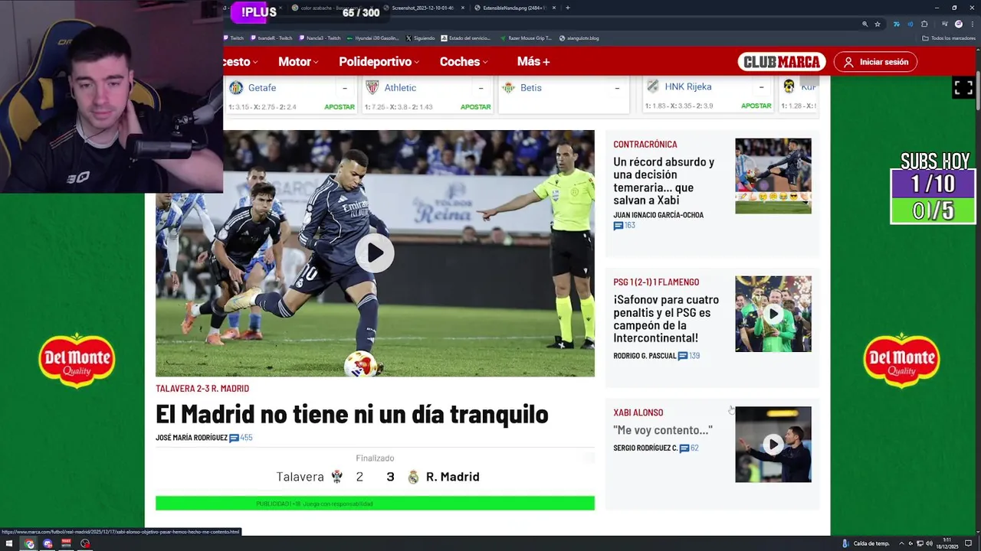The image size is (981, 551).
Task: Play the main Talavera vs Madrid video
Action: pos(375,253)
